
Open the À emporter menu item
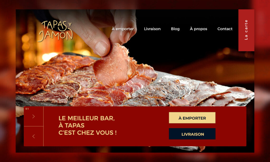point(123,29)
